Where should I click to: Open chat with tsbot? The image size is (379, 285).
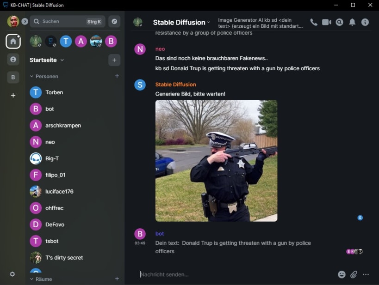point(75,241)
